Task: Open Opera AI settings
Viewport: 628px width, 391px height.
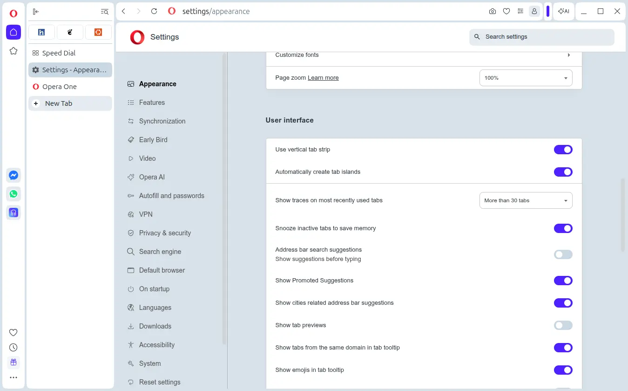Action: point(146,177)
